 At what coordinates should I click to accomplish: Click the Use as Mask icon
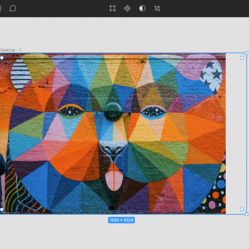142,8
